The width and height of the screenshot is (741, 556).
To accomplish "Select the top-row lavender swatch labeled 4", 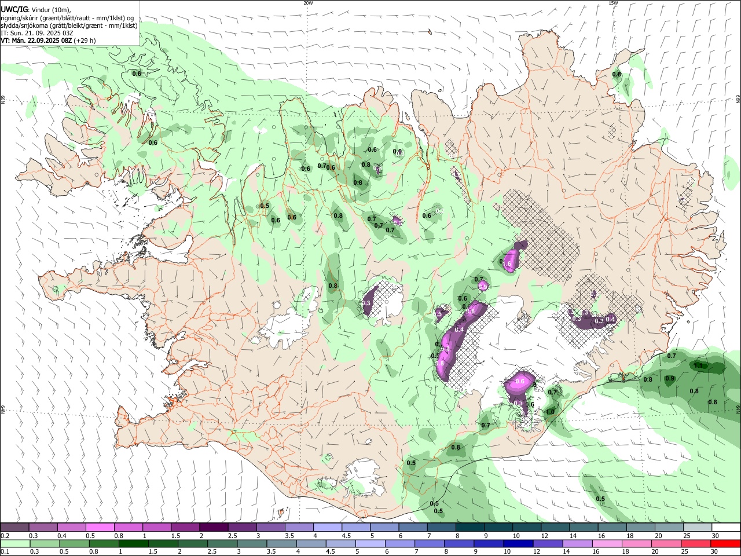I will [328, 527].
